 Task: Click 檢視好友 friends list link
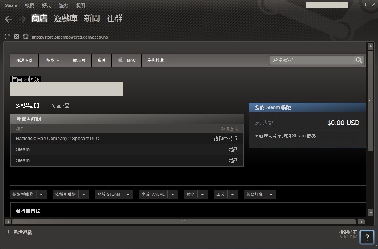coord(348,232)
